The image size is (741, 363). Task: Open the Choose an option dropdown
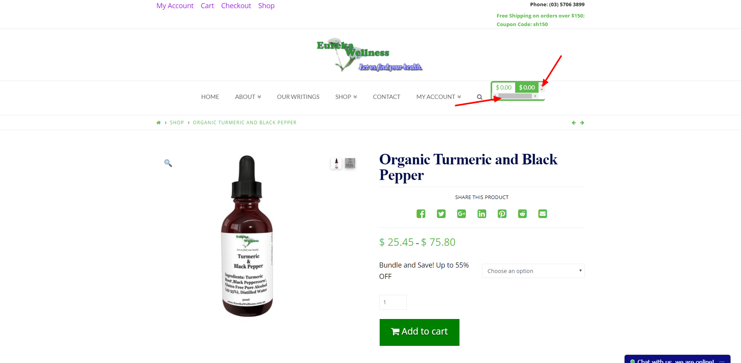533,271
